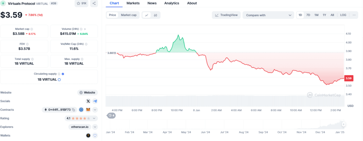Switch to the Markets tab
The height and width of the screenshot is (141, 363).
[133, 3]
